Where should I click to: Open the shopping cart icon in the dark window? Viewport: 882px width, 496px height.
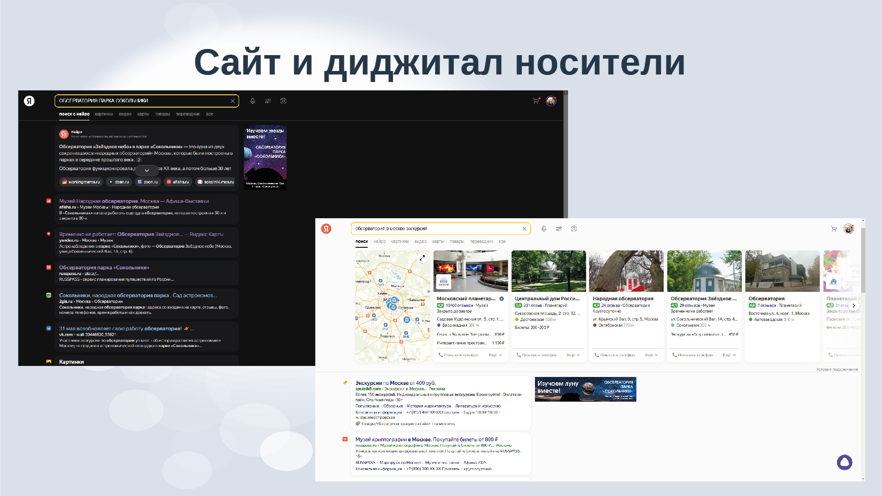click(x=536, y=101)
